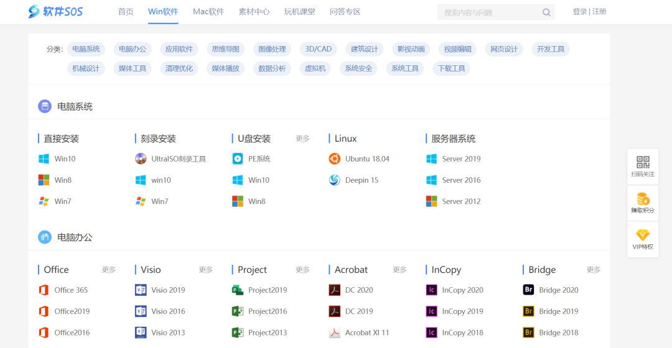
Task: Open the 素材中心 navigation tab
Action: [254, 12]
